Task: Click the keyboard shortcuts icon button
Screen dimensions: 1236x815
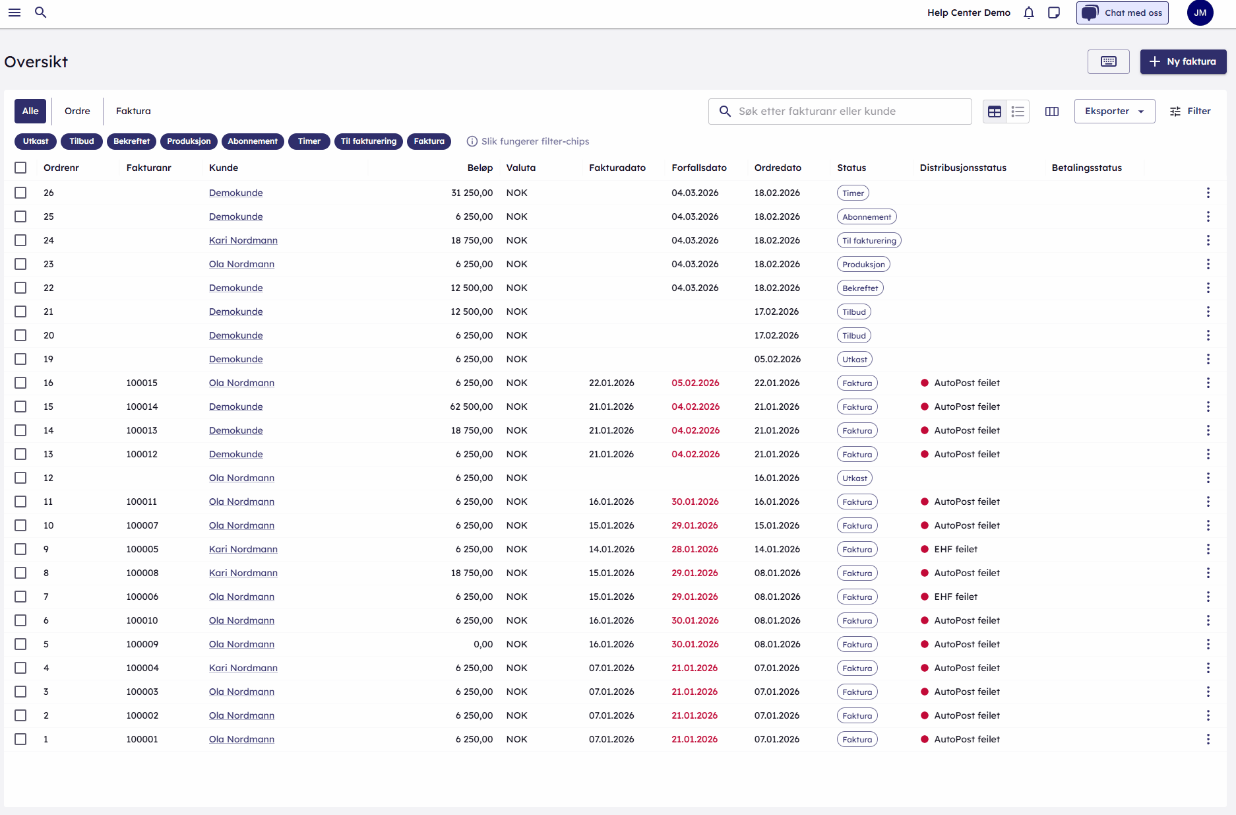Action: [x=1108, y=61]
